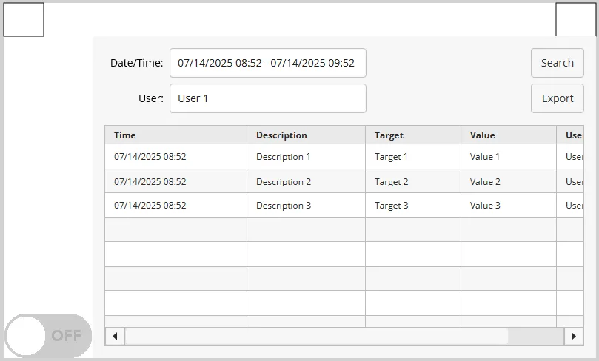The image size is (599, 361).
Task: Sort by the Time column header
Action: click(x=175, y=135)
